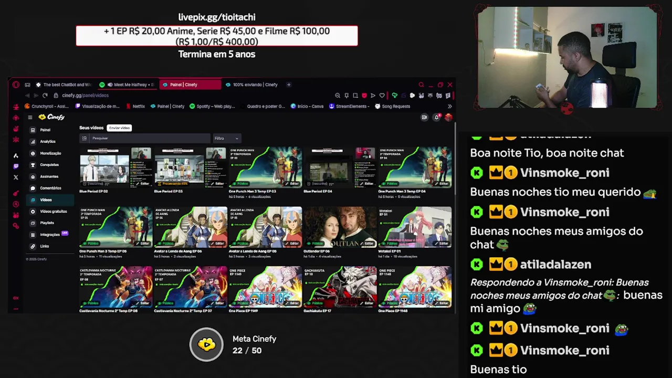Image resolution: width=672 pixels, height=378 pixels.
Task: Click Editar on Blue Period EP 03
Action: [217, 184]
